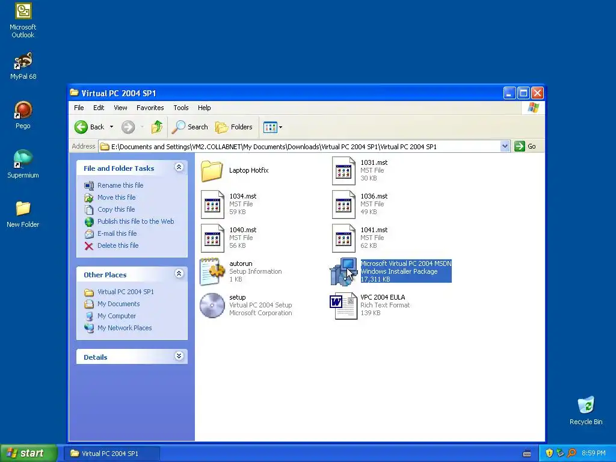The image size is (616, 462).
Task: Click the security shield tray icon
Action: pyautogui.click(x=550, y=454)
